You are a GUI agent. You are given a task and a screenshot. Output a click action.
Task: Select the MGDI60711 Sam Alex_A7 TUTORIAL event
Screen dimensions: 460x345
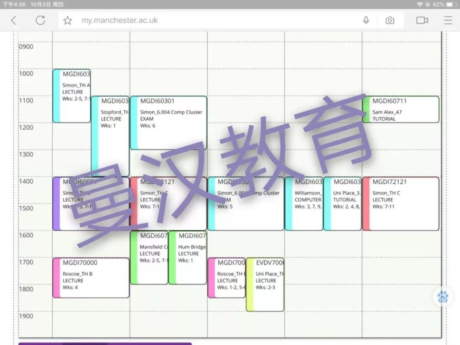click(x=400, y=109)
